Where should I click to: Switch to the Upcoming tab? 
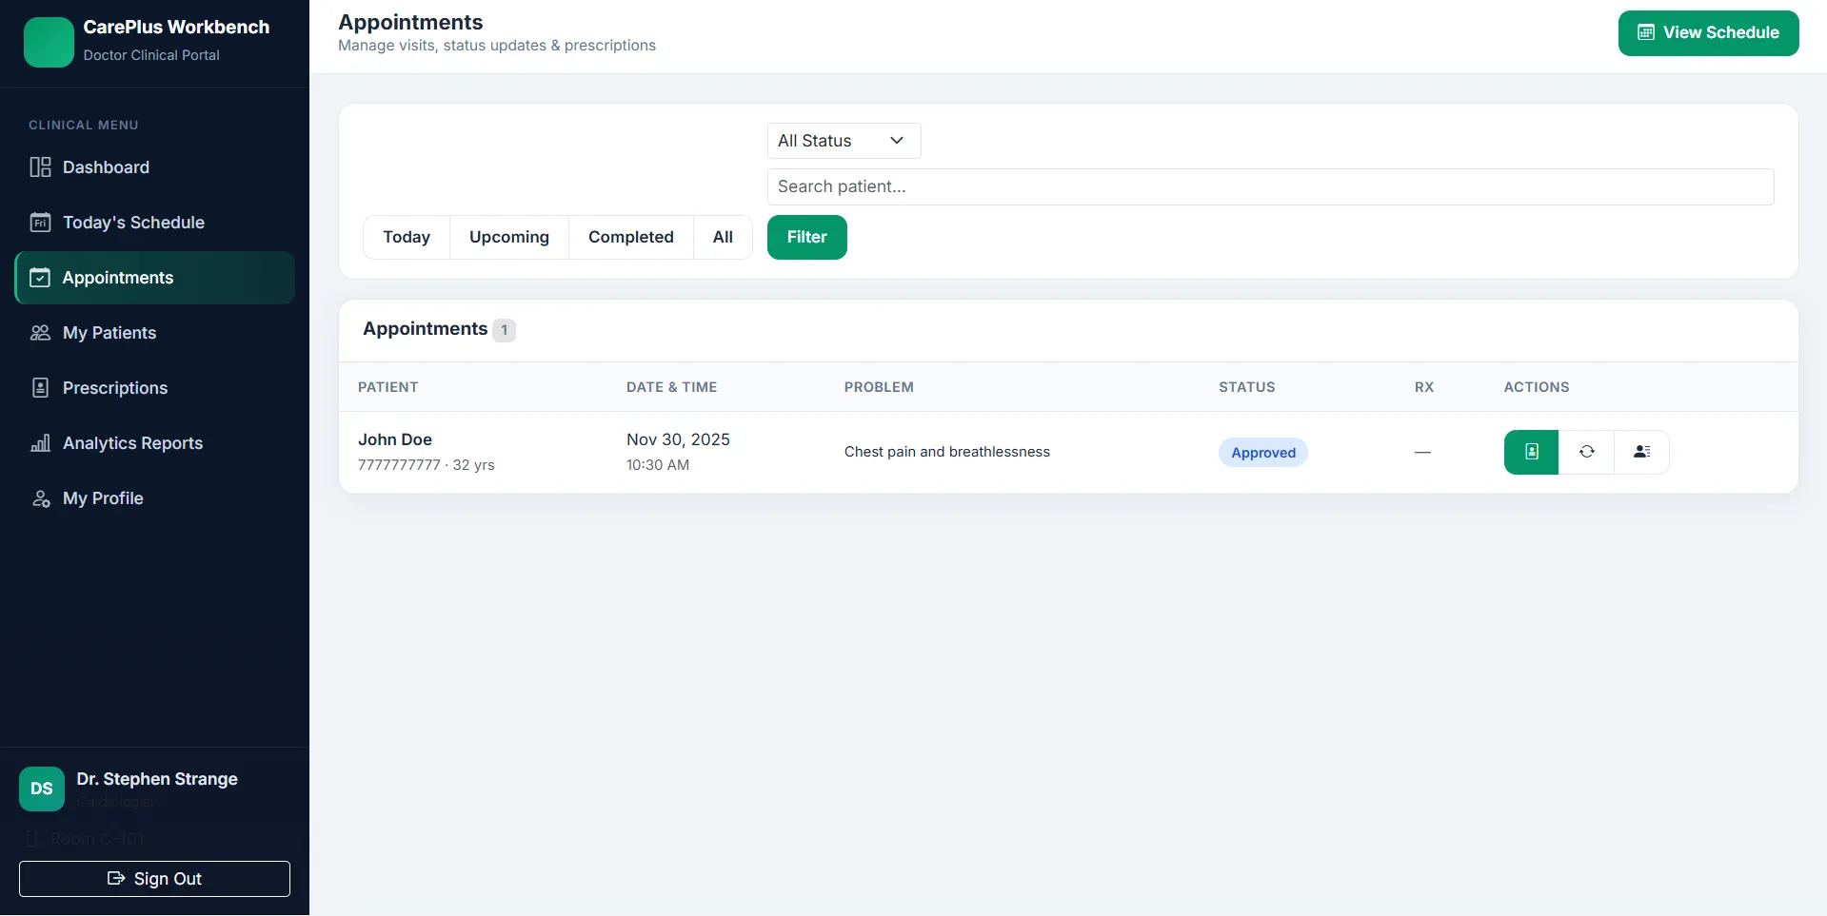509,237
